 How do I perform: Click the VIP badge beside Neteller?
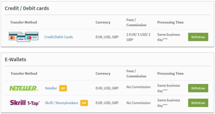point(63,88)
